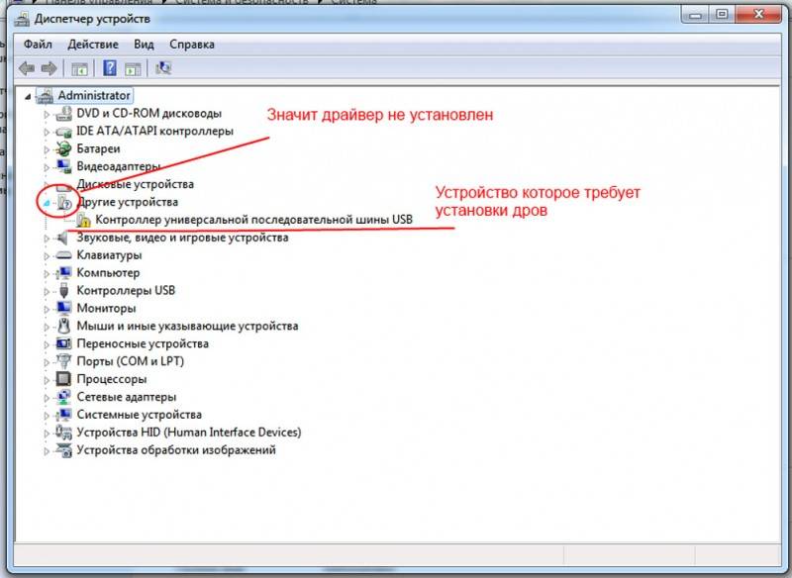Close the Диспетчер устройств window
Screen dimensions: 792x578
click(x=758, y=15)
